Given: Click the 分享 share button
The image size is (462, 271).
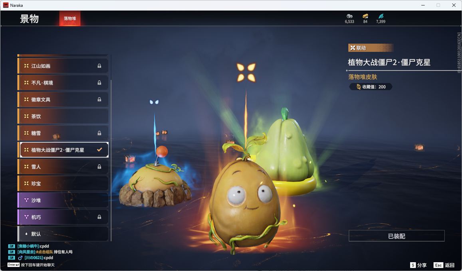Looking at the screenshot, I should [x=418, y=265].
